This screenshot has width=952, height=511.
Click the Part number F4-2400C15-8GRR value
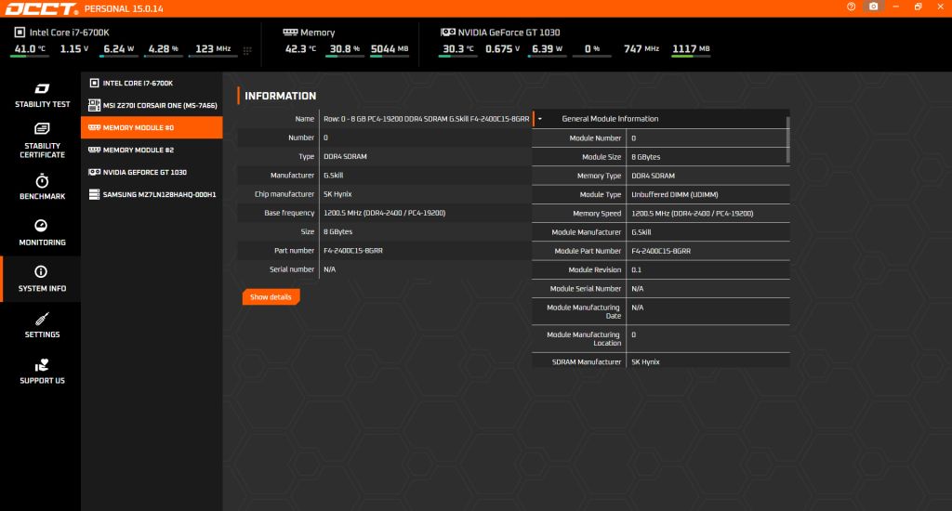point(352,251)
